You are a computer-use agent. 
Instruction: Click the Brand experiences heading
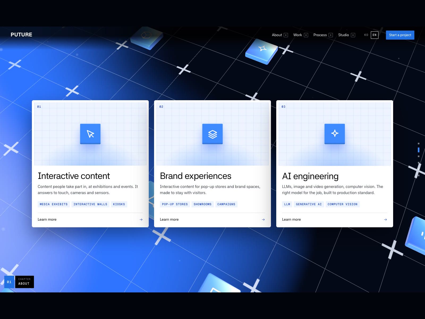click(195, 176)
